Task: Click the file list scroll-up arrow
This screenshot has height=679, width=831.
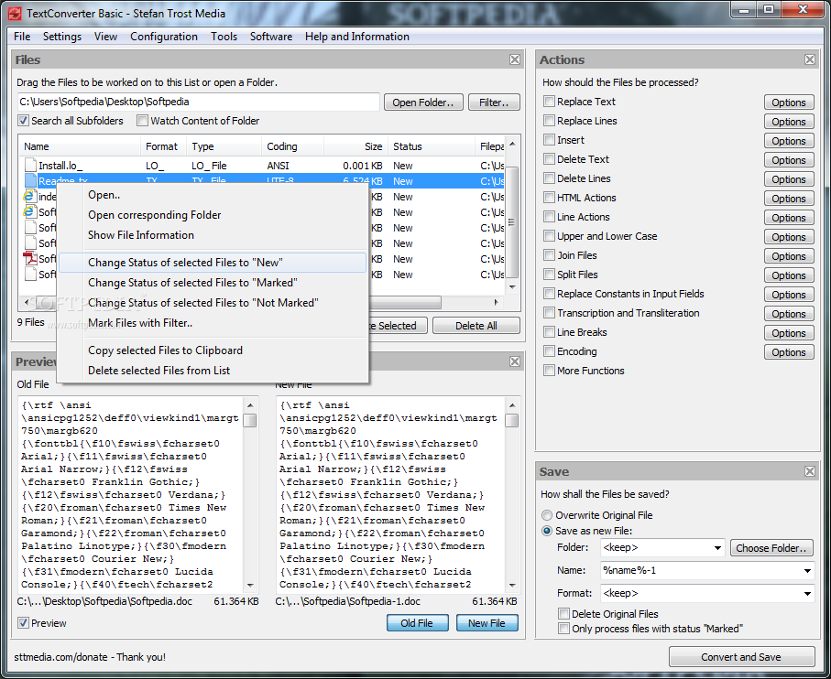Action: [512, 144]
